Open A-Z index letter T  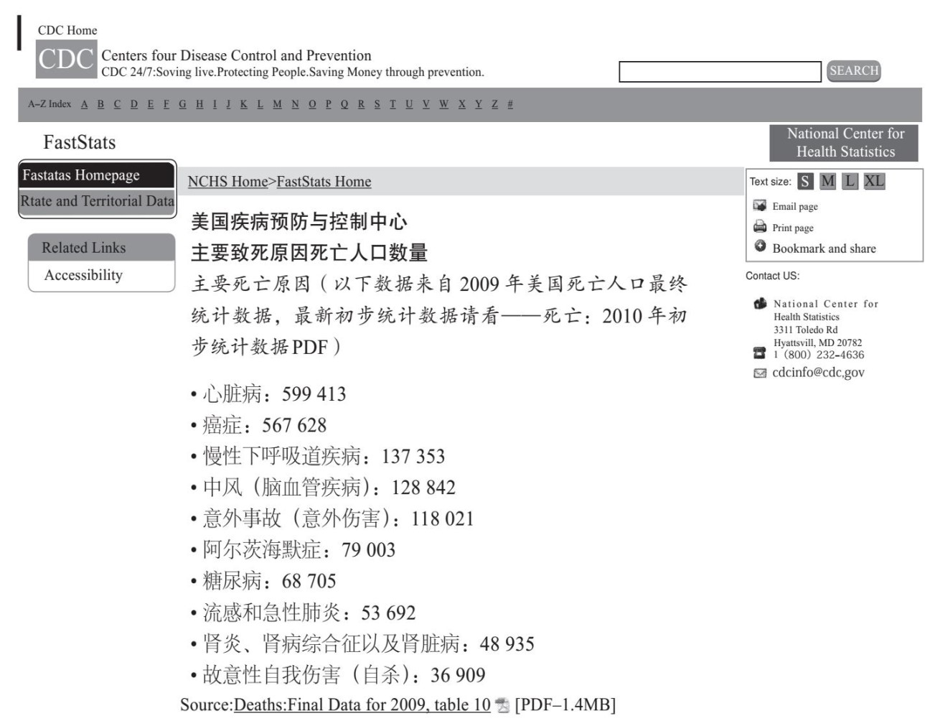[393, 104]
